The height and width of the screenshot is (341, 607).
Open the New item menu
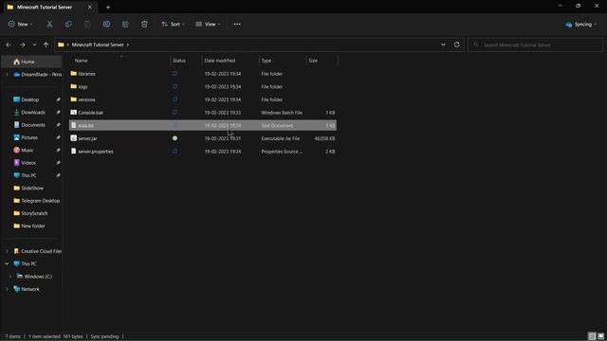[21, 25]
